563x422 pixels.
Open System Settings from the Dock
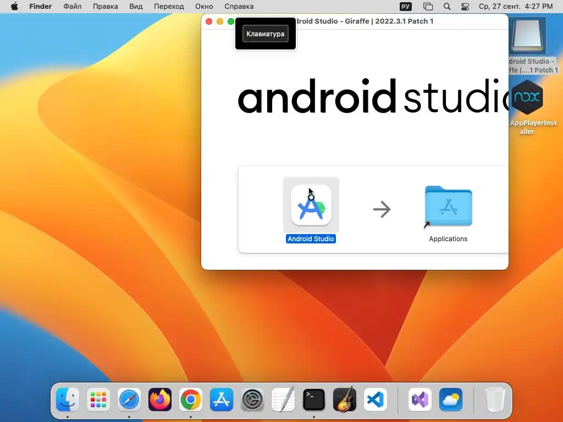tap(252, 399)
